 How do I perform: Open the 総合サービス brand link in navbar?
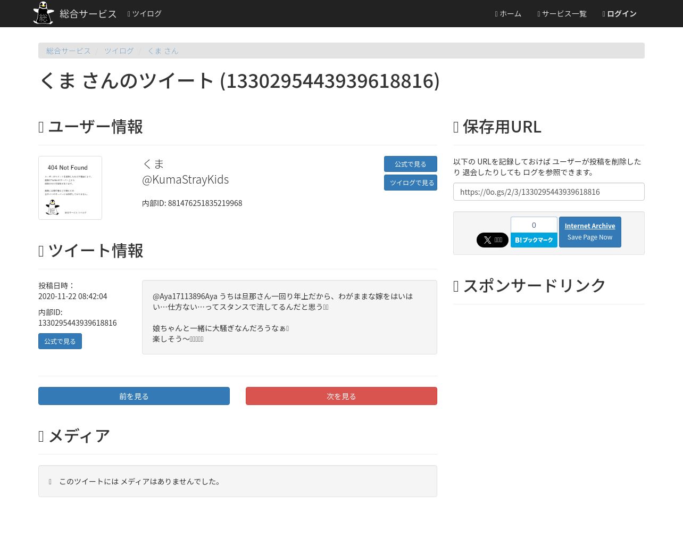click(88, 13)
